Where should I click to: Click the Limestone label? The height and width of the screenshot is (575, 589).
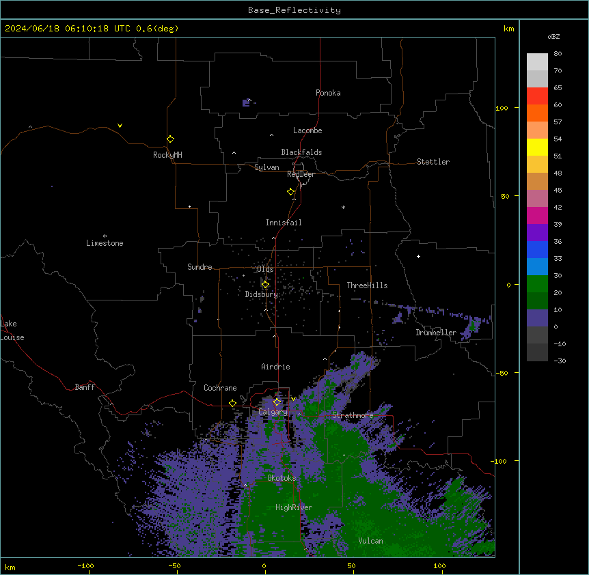(105, 243)
